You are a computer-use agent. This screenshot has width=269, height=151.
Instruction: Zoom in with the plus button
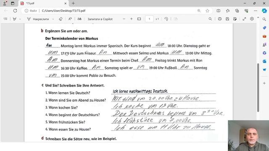point(132,19)
